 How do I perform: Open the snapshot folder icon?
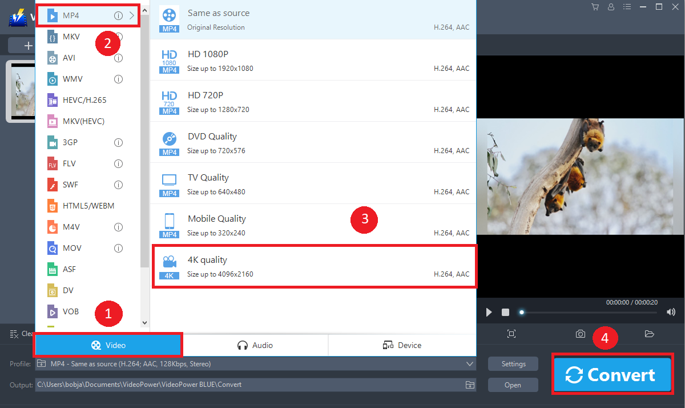[649, 334]
